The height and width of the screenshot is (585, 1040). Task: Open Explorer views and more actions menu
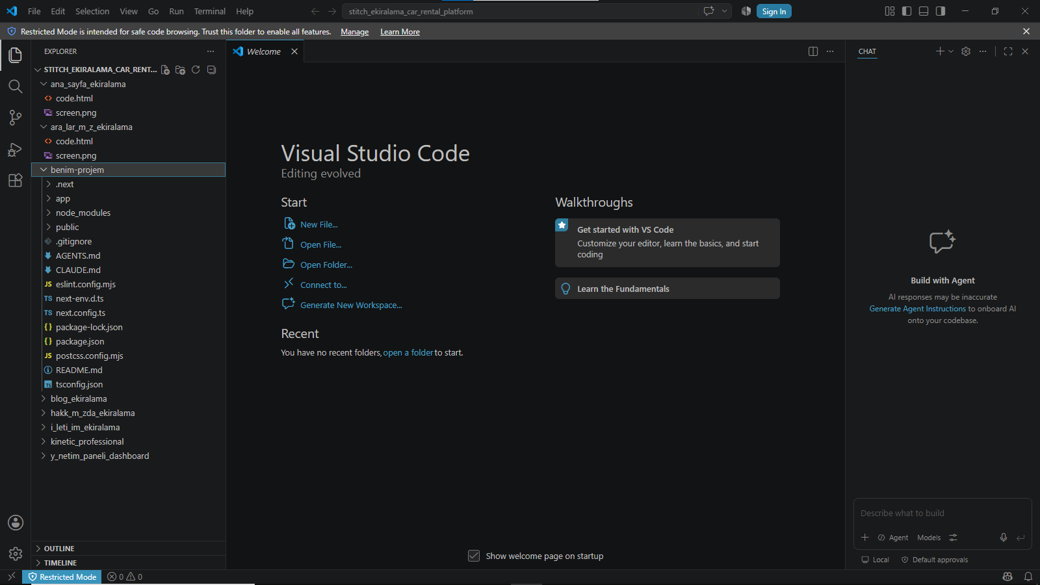coord(211,51)
